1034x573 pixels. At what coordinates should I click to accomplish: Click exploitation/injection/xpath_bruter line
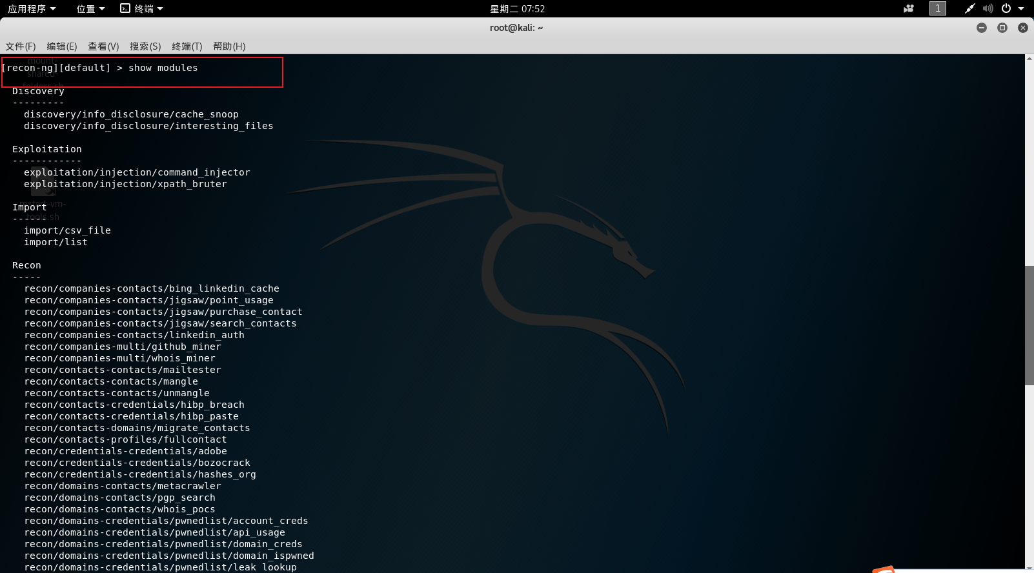[x=125, y=184]
